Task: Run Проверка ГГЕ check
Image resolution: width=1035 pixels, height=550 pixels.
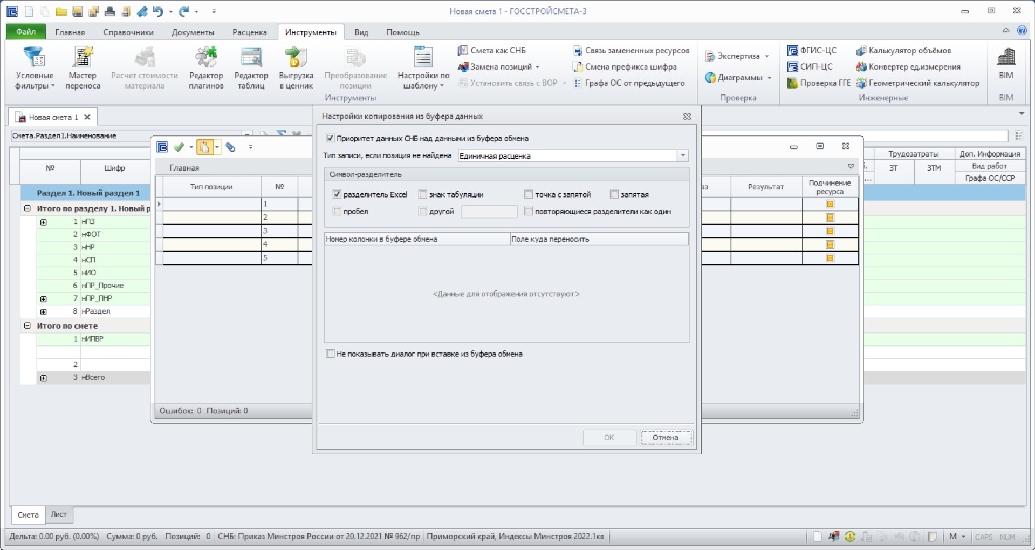Action: [819, 83]
